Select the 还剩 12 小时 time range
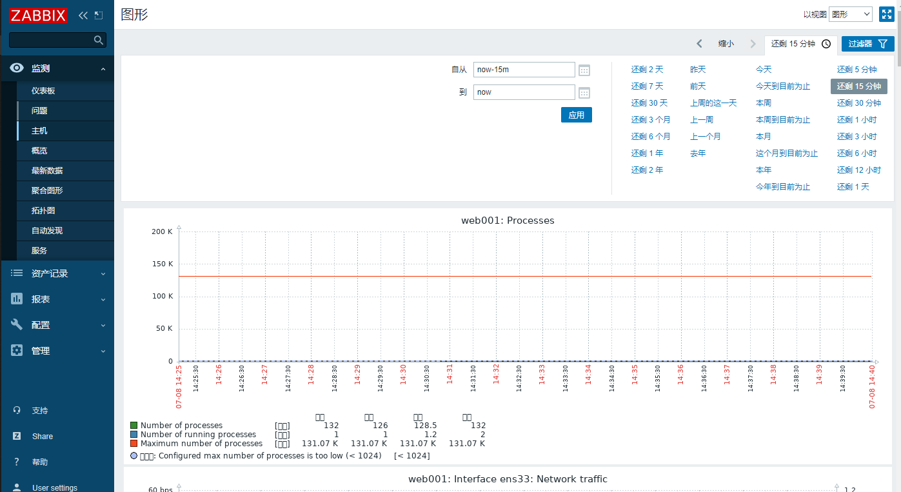This screenshot has width=901, height=492. (x=859, y=170)
